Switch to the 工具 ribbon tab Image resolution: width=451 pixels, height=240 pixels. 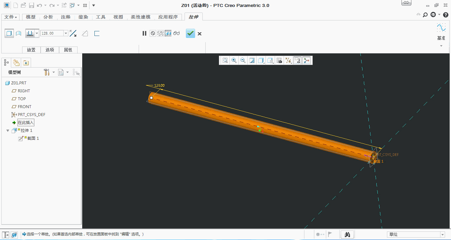tap(101, 17)
